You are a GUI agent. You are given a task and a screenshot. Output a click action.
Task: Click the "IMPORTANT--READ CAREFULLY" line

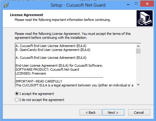click(39, 81)
